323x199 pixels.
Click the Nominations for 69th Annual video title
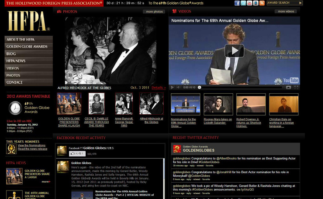click(220, 21)
